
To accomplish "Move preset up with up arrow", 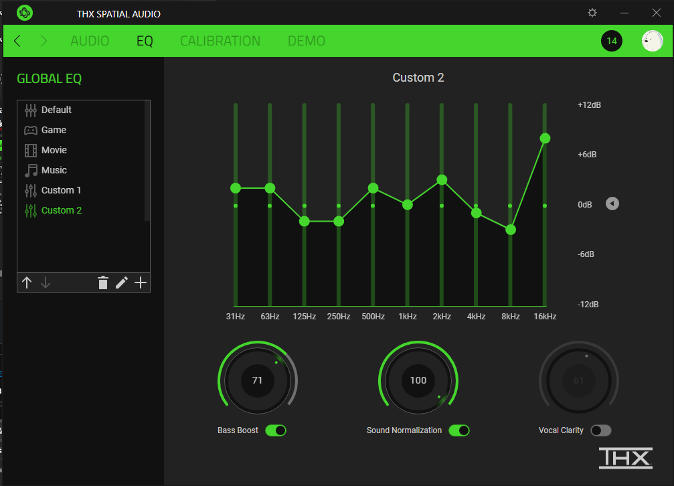I will pyautogui.click(x=27, y=282).
